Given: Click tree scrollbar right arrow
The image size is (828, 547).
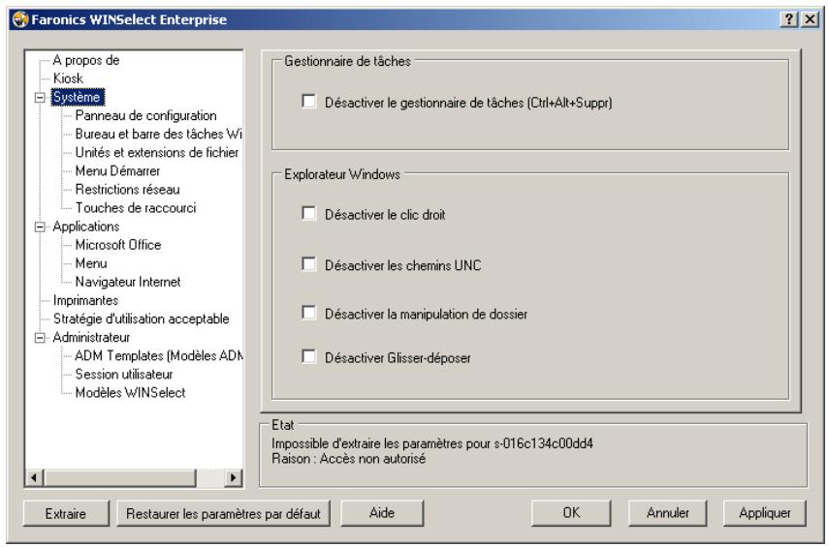Looking at the screenshot, I should [233, 478].
